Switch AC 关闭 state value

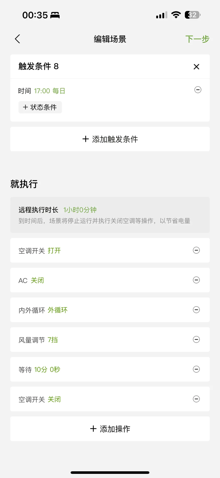click(37, 280)
